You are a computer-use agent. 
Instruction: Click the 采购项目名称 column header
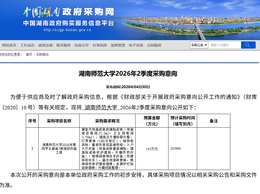pos(59,121)
